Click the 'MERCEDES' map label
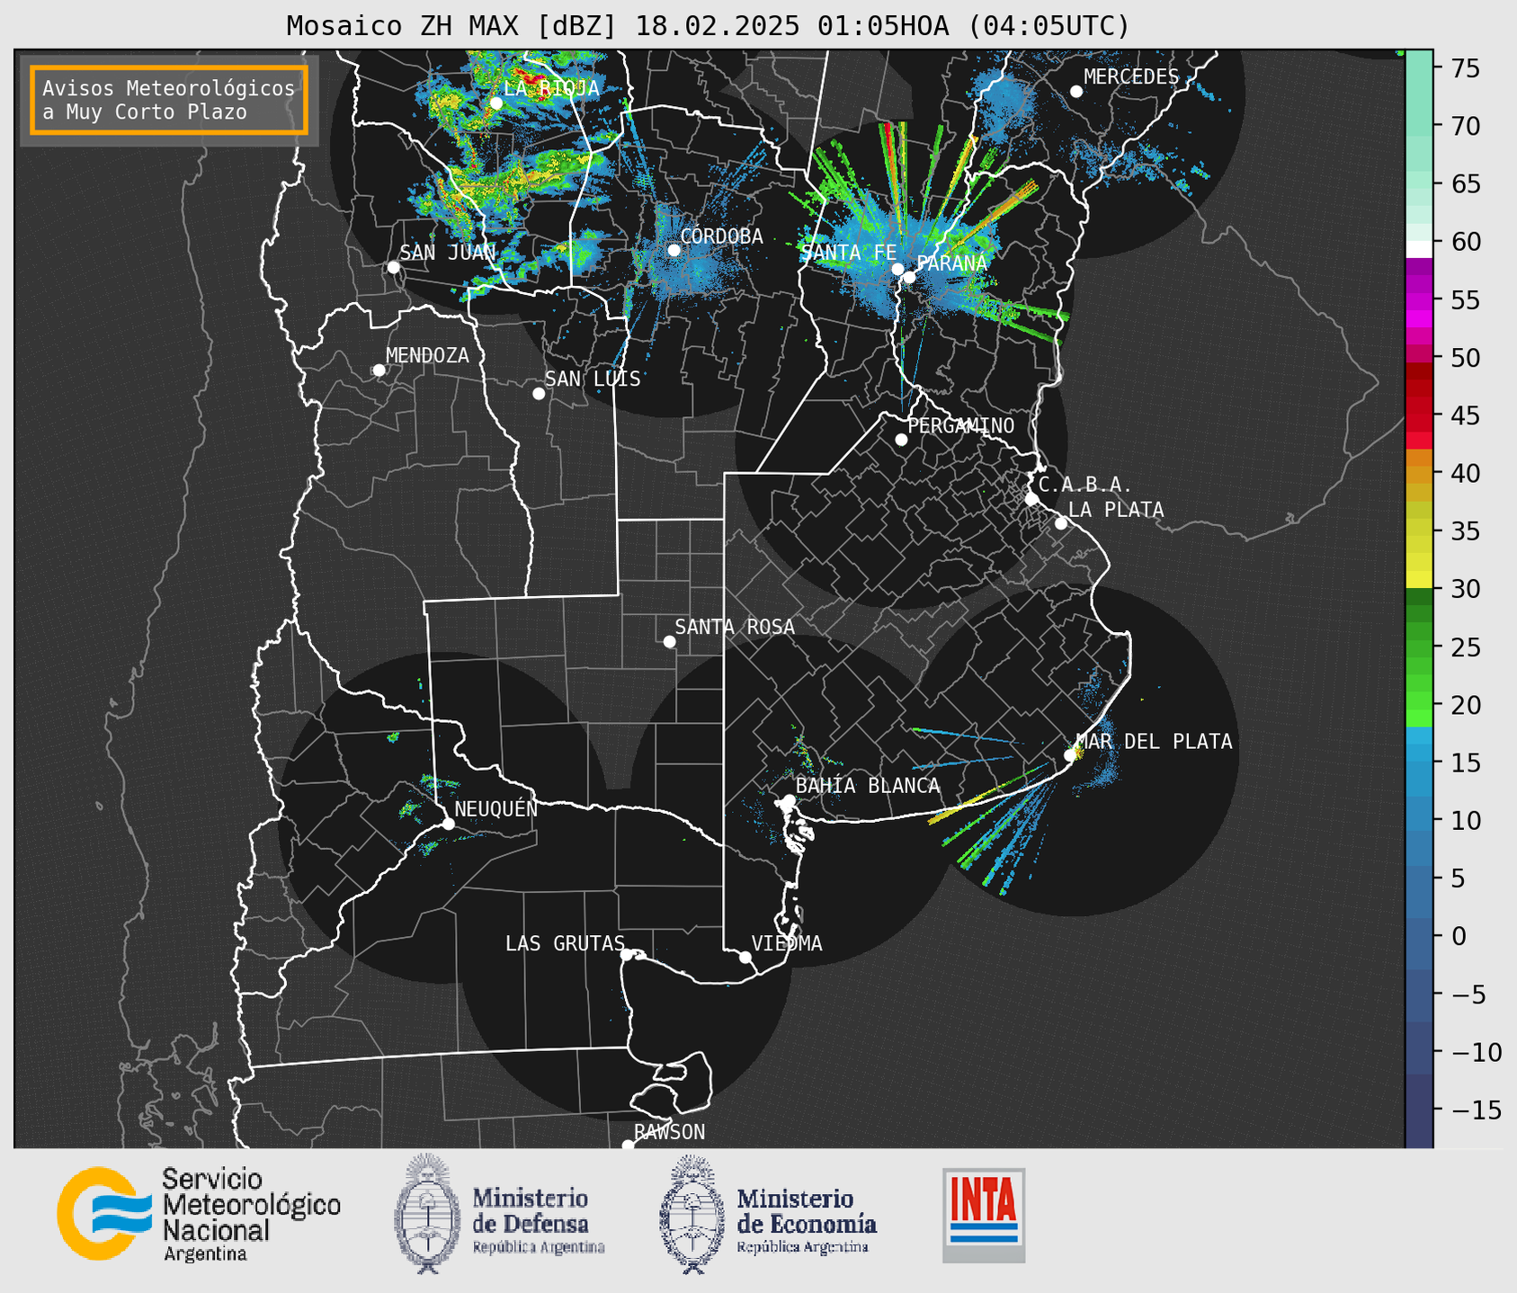 tap(1131, 77)
